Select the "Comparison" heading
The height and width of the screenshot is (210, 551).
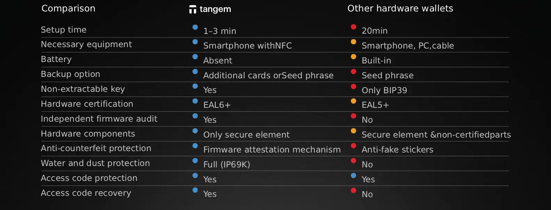coord(68,8)
